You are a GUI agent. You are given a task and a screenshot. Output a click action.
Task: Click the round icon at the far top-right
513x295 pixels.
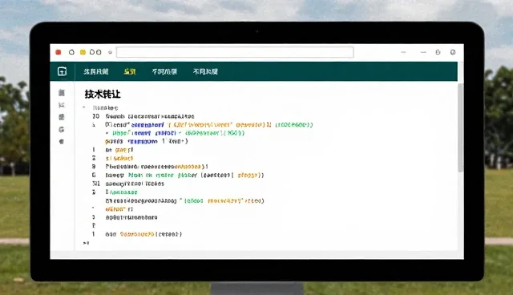coord(453,52)
